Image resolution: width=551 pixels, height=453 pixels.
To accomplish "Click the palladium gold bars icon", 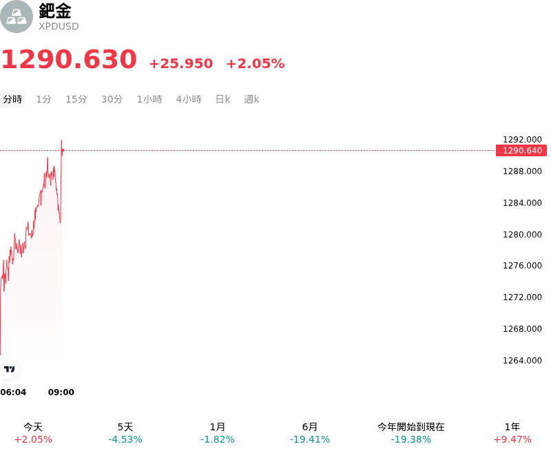I will point(16,17).
